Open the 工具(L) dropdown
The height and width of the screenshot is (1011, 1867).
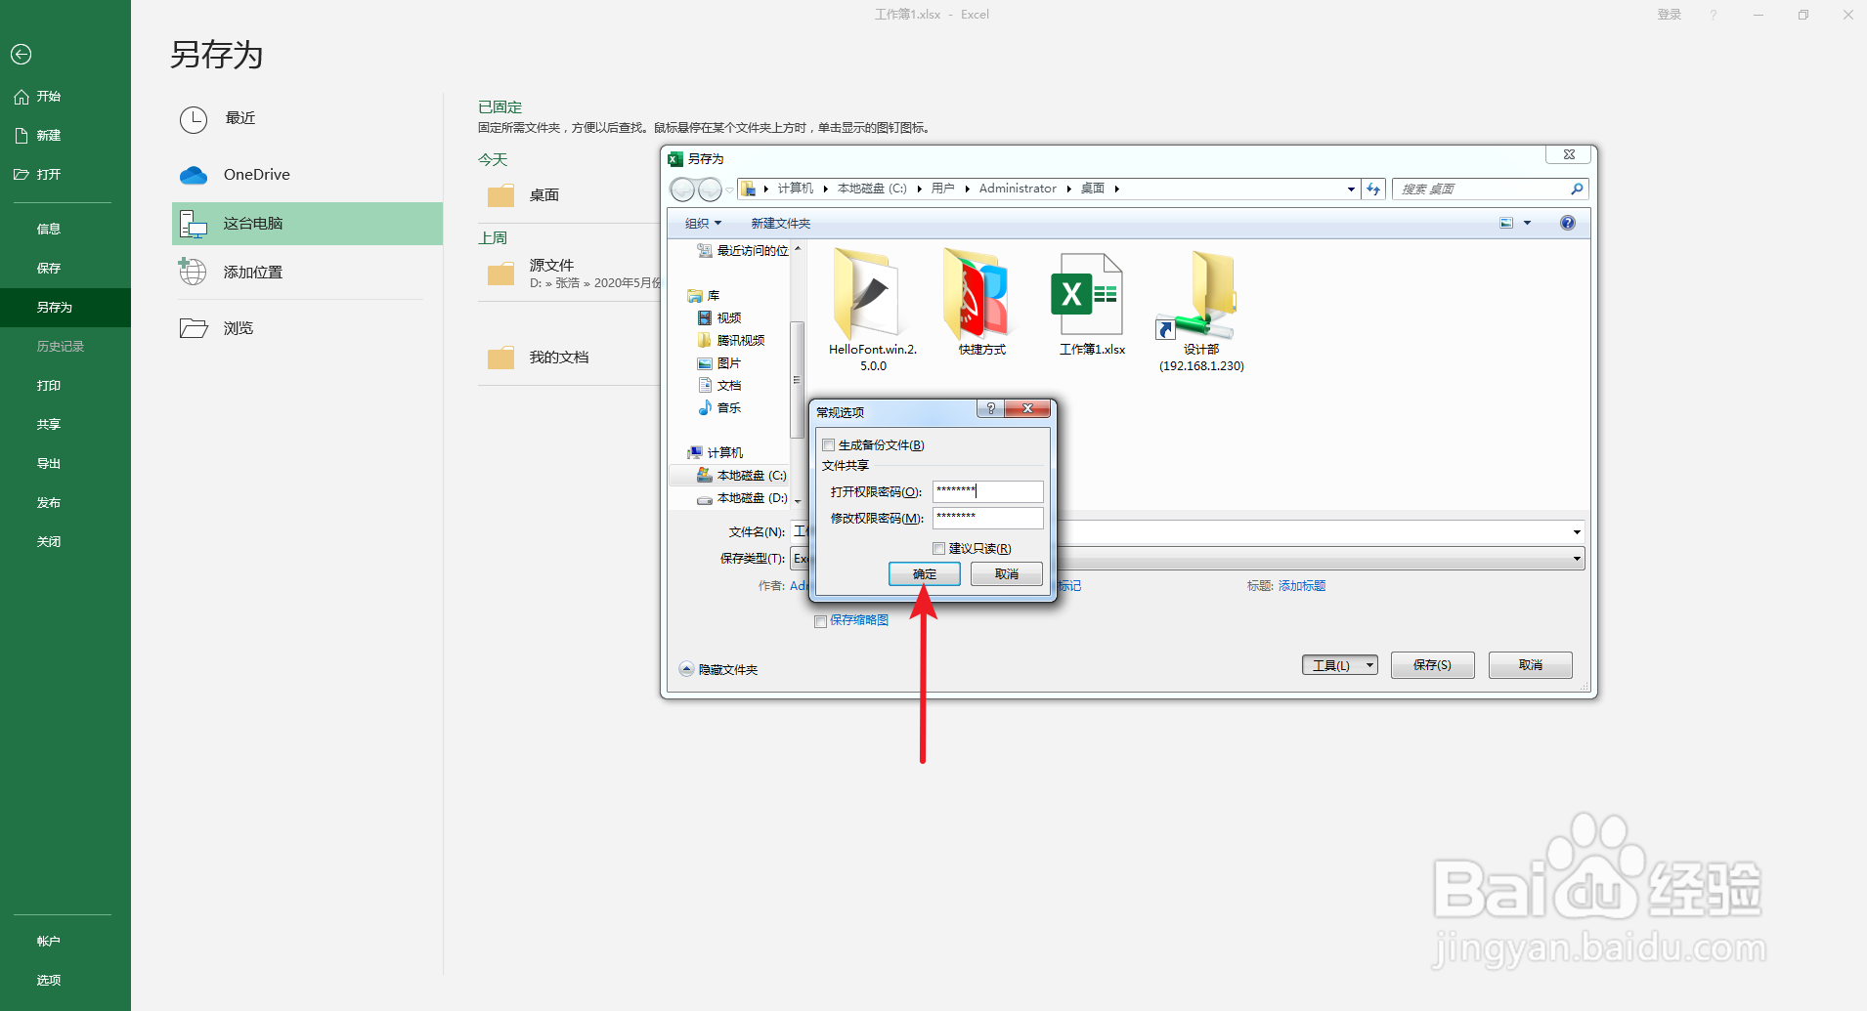1339,665
